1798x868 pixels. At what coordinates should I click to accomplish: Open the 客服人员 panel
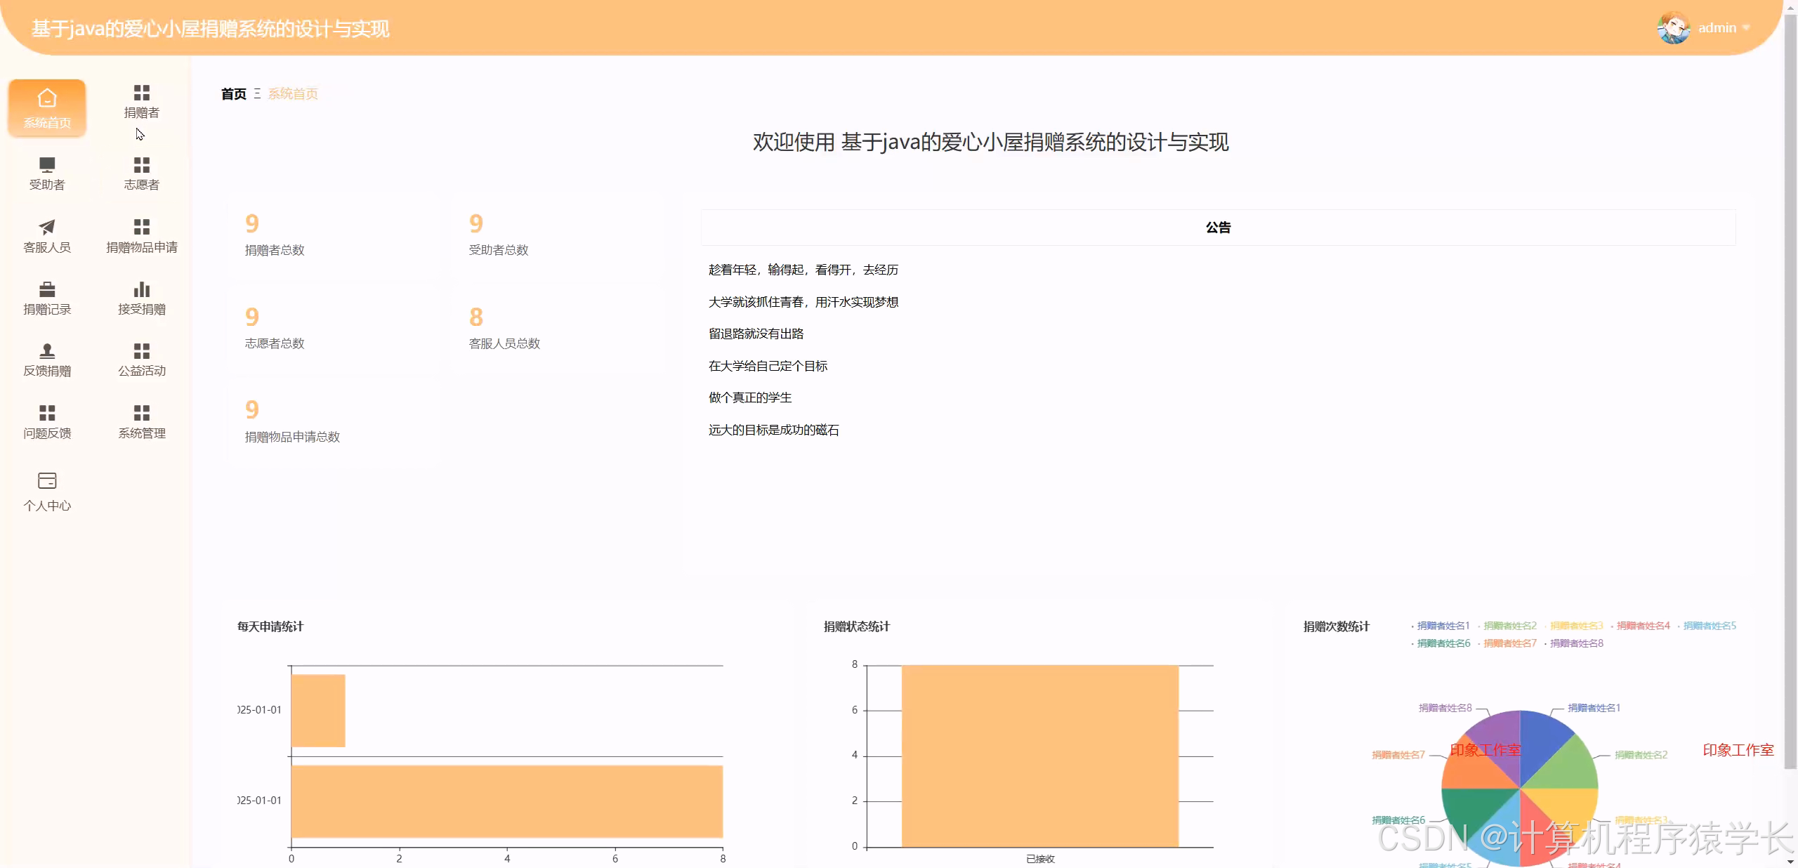tap(46, 235)
